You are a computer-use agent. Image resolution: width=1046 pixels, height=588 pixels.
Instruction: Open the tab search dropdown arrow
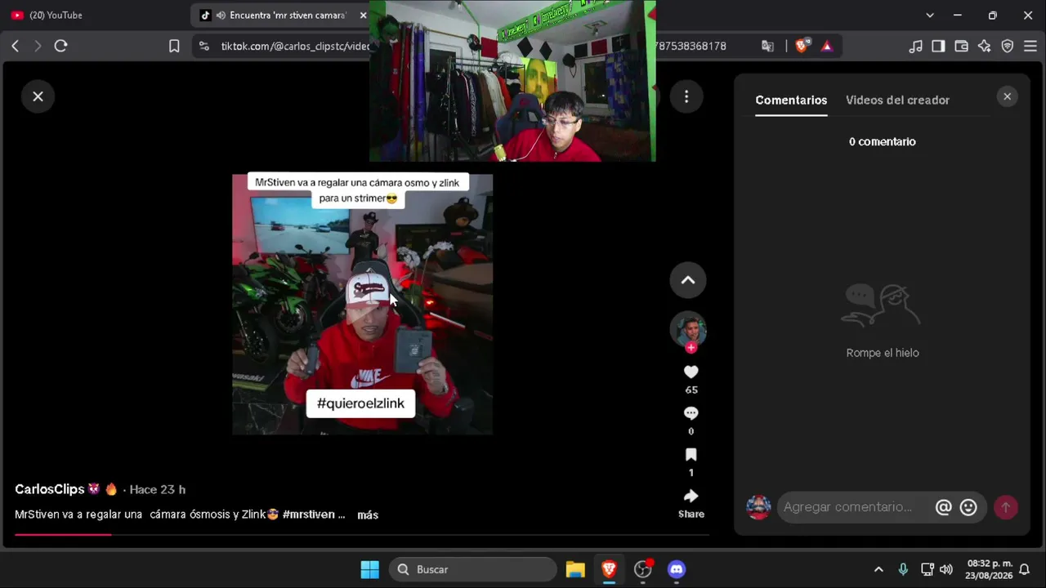(929, 15)
